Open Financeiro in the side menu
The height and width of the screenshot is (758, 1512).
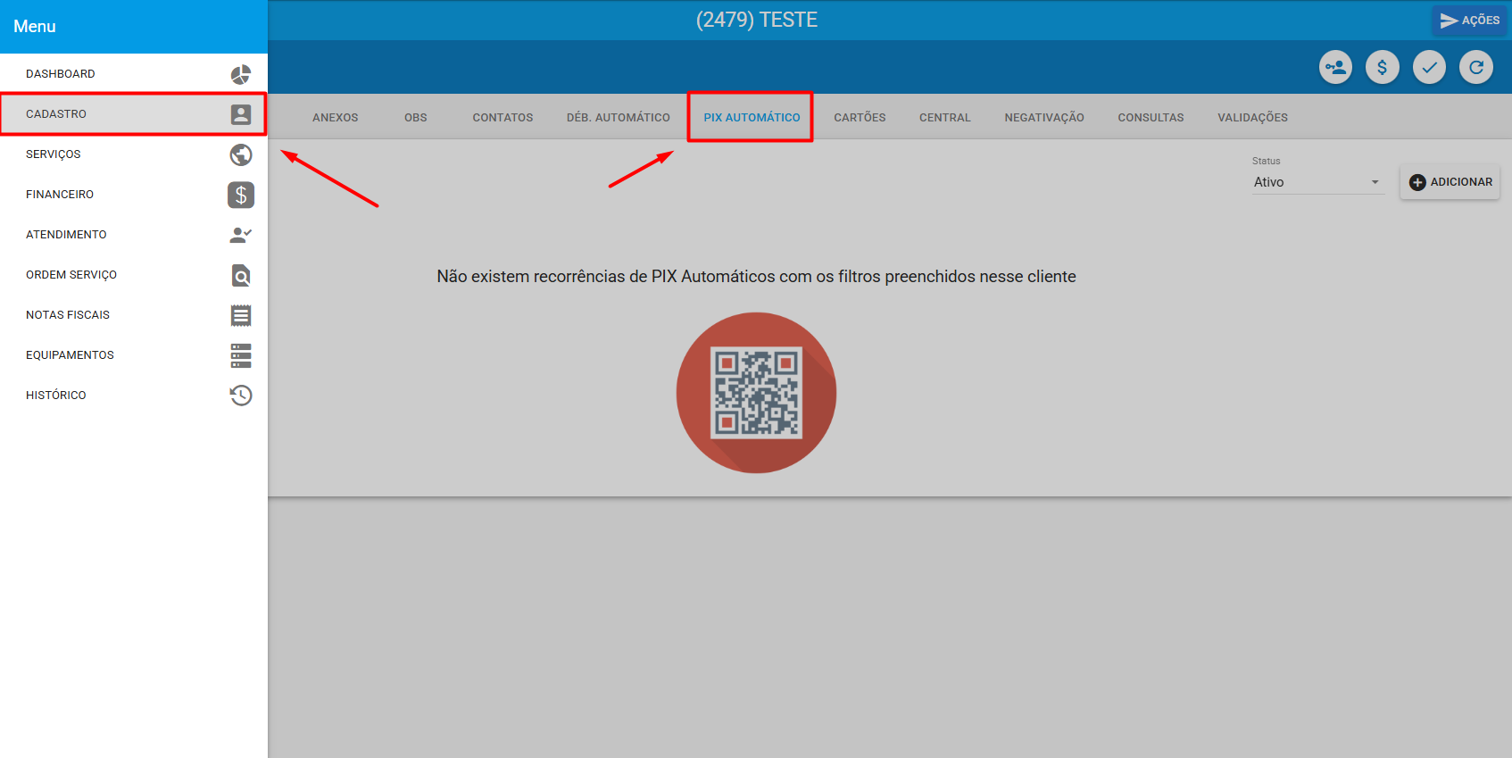pos(134,195)
